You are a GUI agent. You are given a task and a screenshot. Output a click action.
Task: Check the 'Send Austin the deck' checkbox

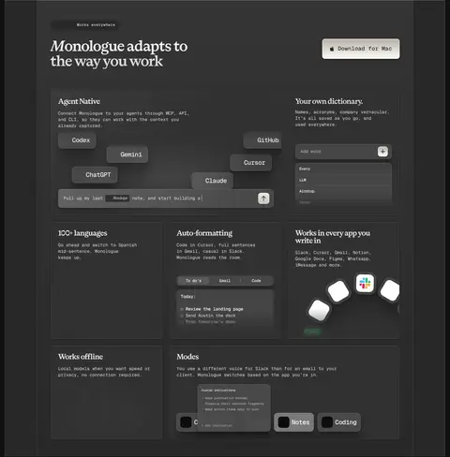click(x=182, y=316)
